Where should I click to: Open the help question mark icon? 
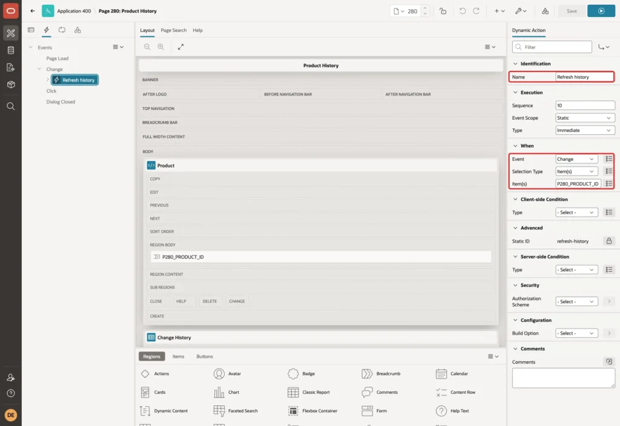(x=11, y=393)
